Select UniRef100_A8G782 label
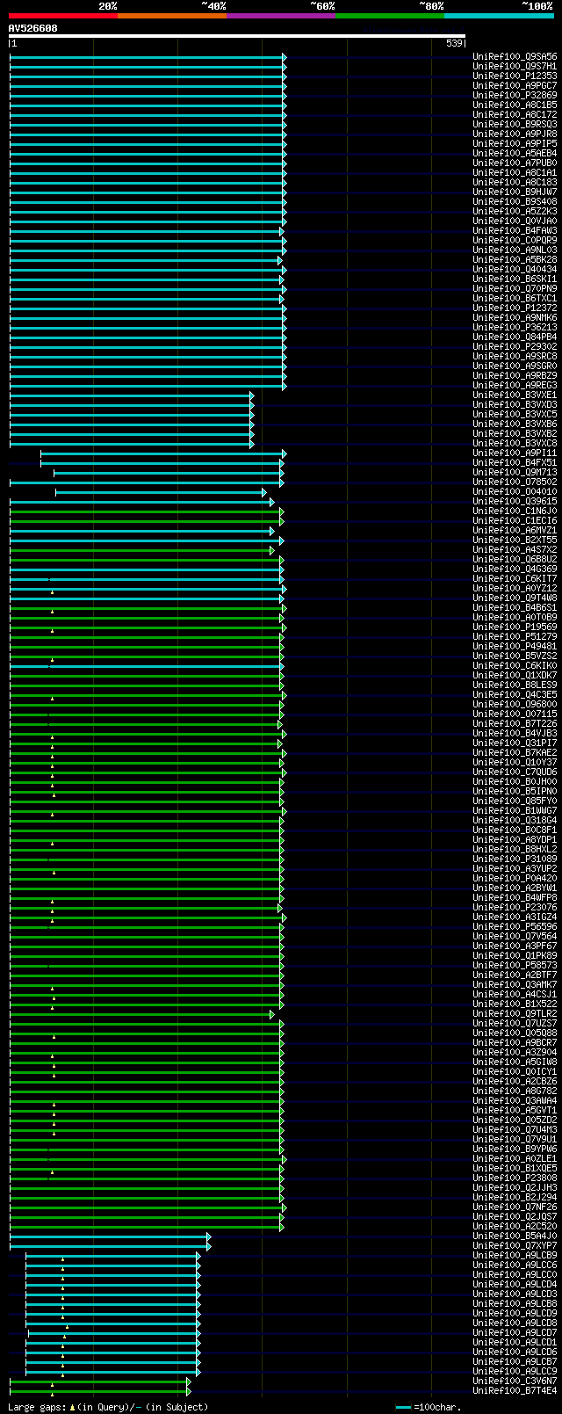 (515, 1091)
